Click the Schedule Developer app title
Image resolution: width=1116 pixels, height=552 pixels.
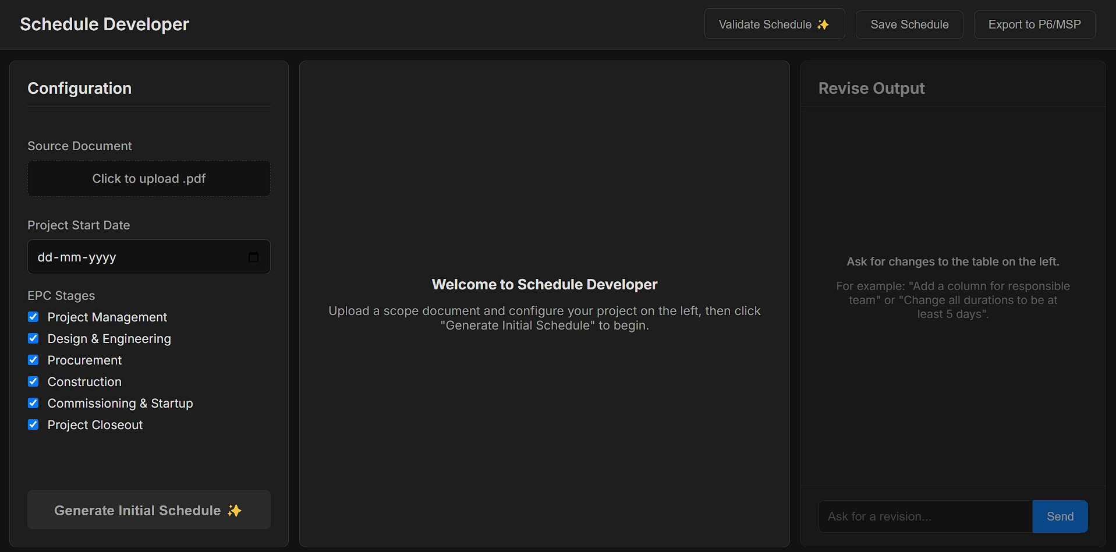[105, 24]
